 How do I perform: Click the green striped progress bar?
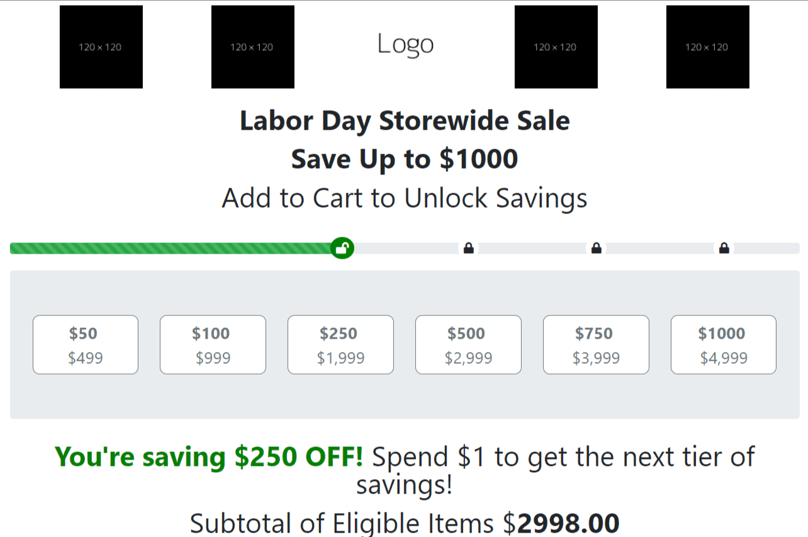pyautogui.click(x=171, y=248)
